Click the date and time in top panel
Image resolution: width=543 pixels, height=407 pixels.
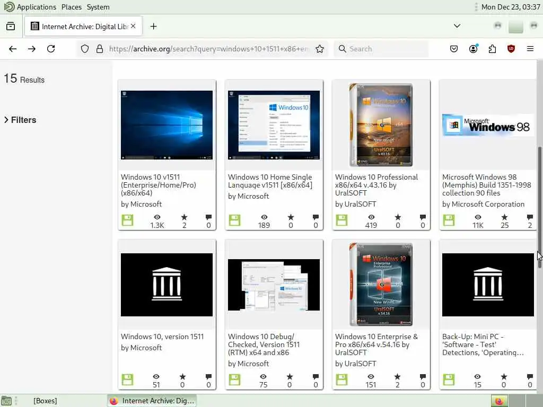tap(511, 7)
